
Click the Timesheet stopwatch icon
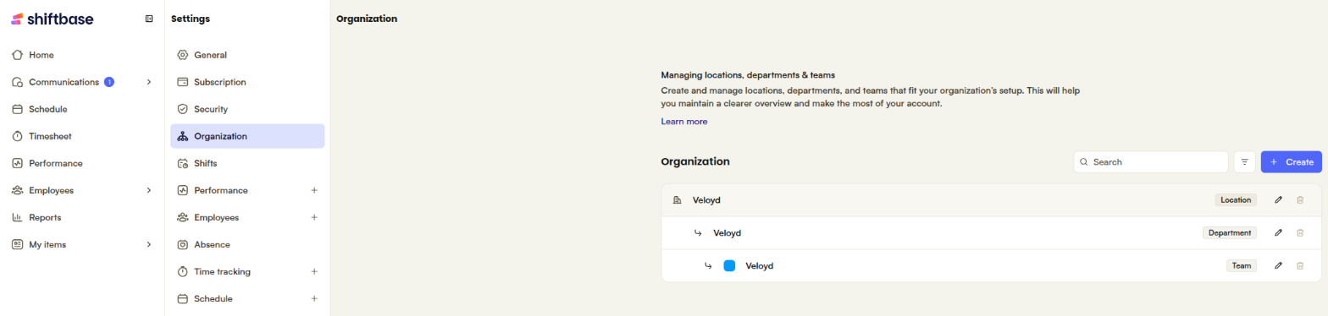coord(17,136)
